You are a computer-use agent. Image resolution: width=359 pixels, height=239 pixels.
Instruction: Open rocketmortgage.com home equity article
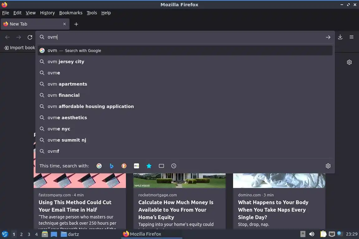coord(176,210)
